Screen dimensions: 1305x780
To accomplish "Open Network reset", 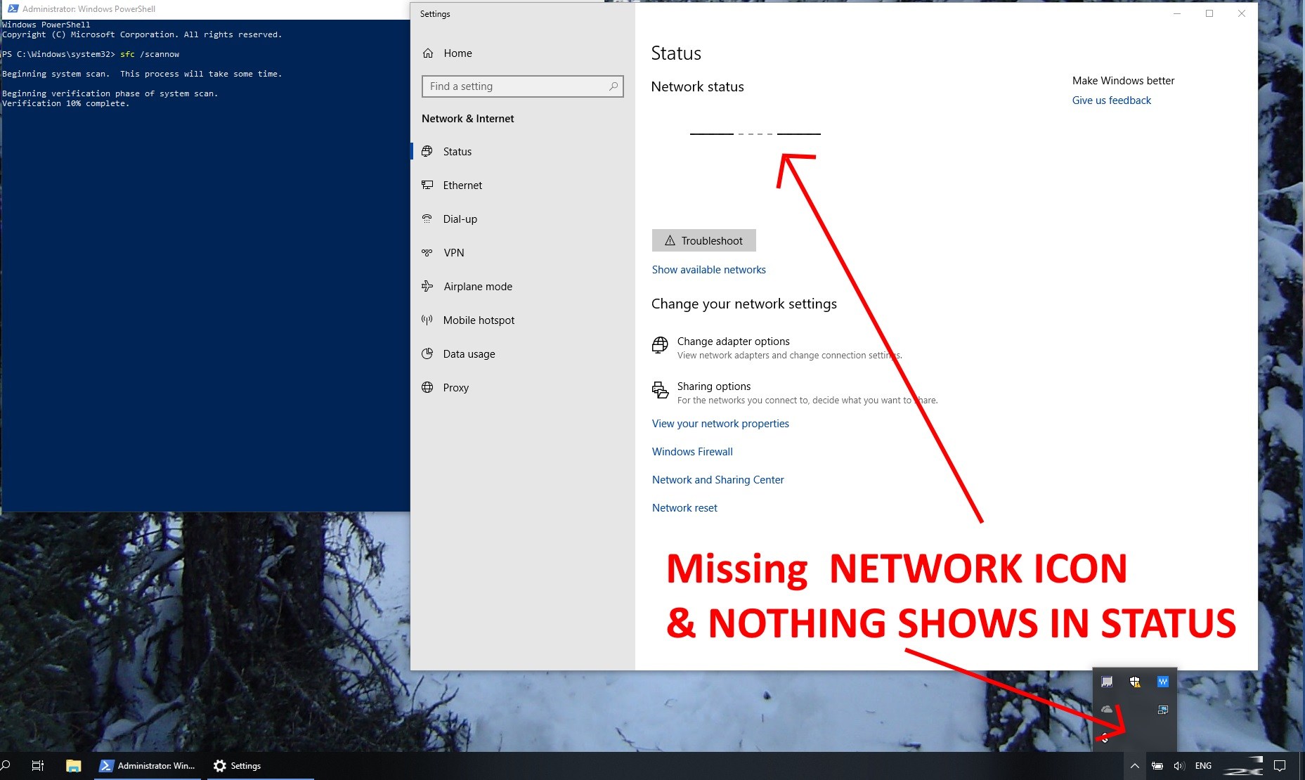I will click(684, 507).
